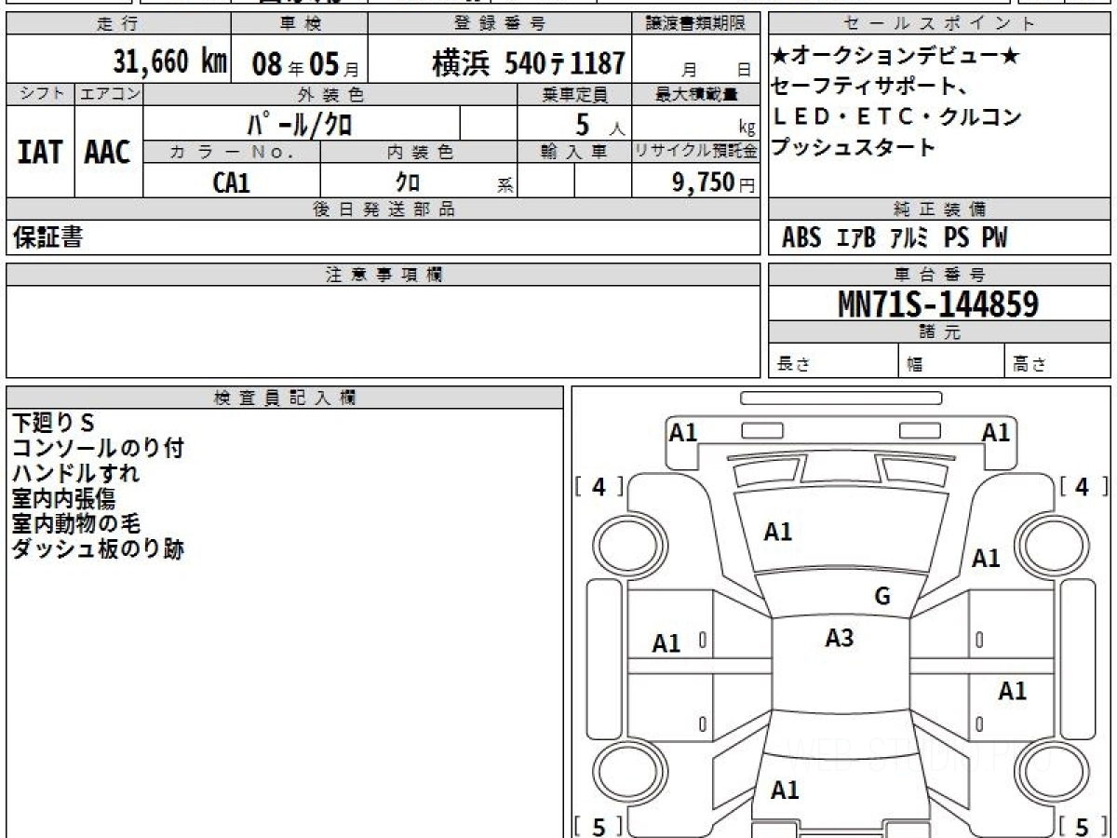Image resolution: width=1117 pixels, height=838 pixels.
Task: Click the 長さ dimension field
Action: point(833,362)
